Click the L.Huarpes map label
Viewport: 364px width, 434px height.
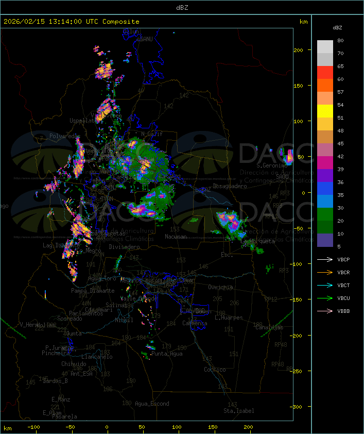[x=229, y=318]
